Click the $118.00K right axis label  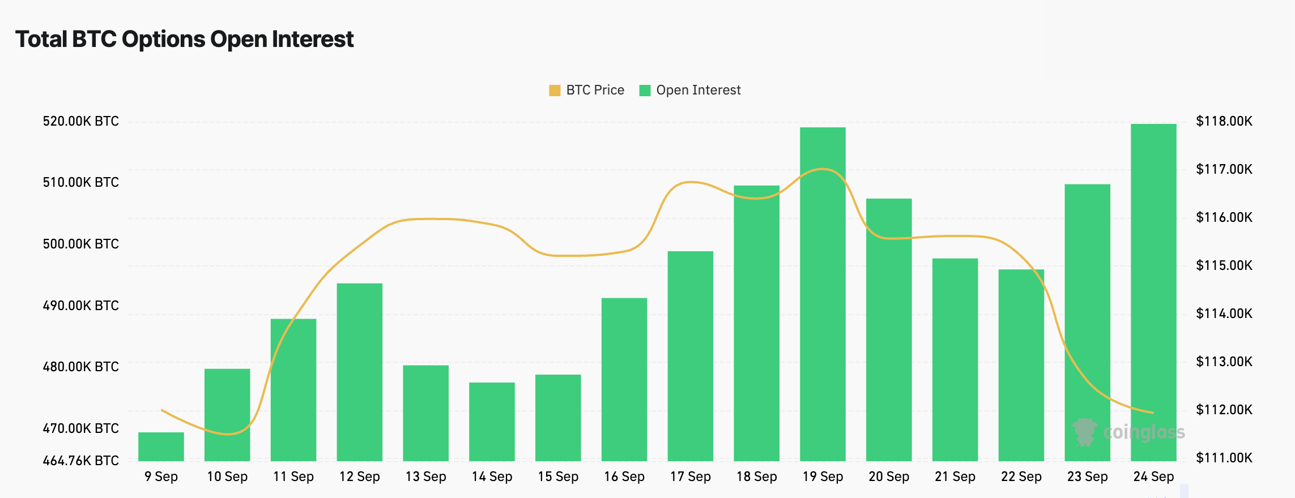tap(1224, 121)
